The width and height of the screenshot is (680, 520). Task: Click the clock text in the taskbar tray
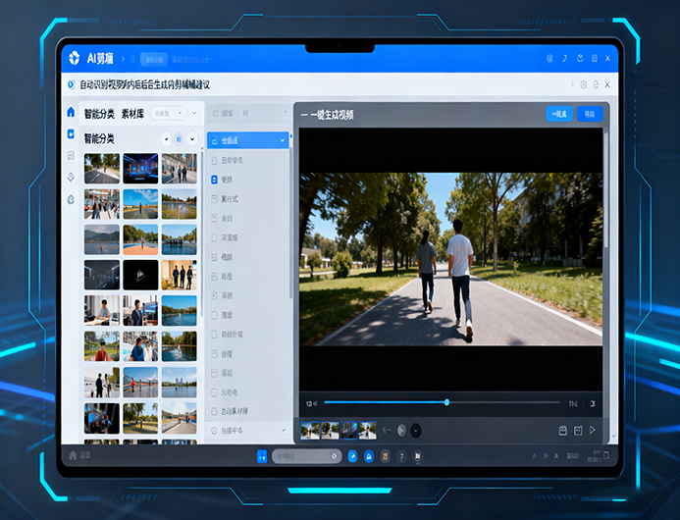tap(572, 456)
